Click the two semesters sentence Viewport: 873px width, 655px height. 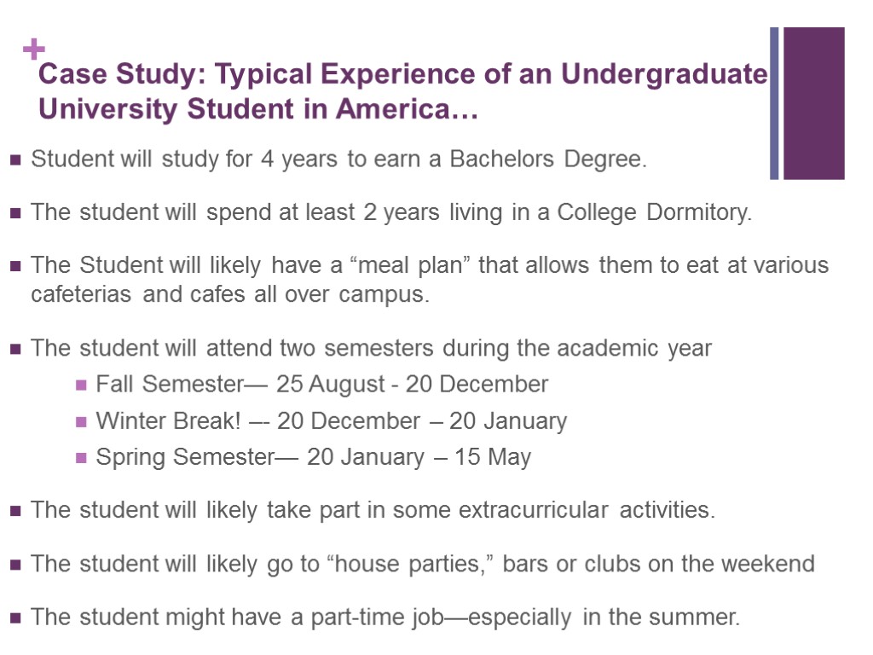point(371,348)
